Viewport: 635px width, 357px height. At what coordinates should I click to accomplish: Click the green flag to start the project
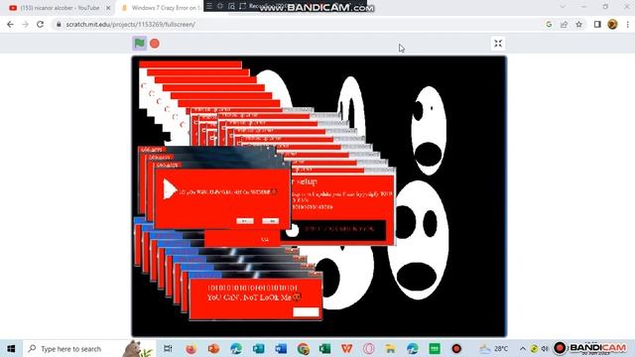[x=139, y=44]
